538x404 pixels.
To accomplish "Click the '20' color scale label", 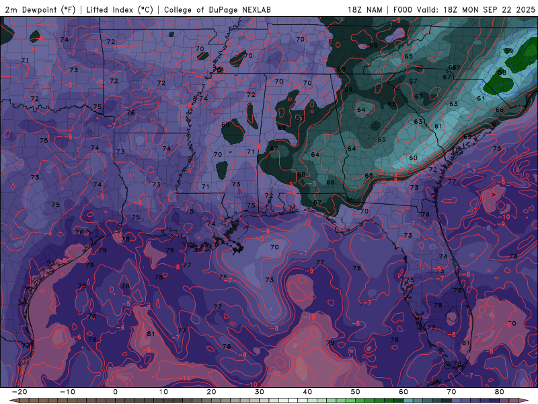I will (211, 392).
